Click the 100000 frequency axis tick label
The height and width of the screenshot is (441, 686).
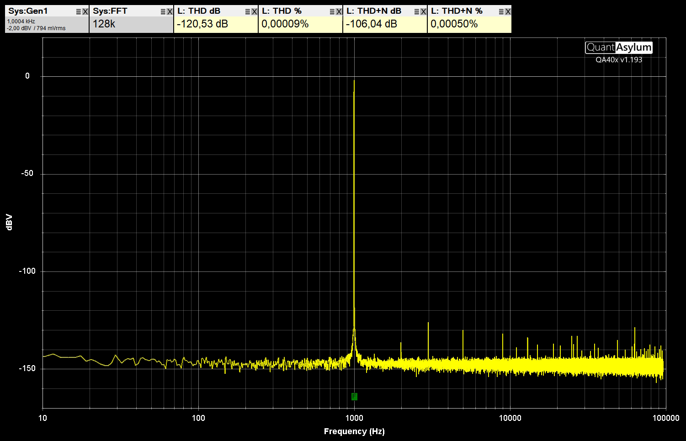666,418
